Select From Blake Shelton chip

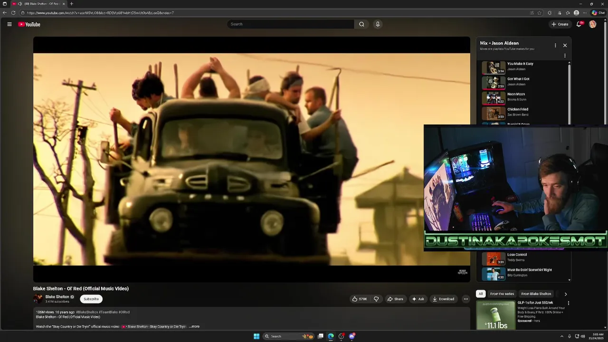(536, 294)
